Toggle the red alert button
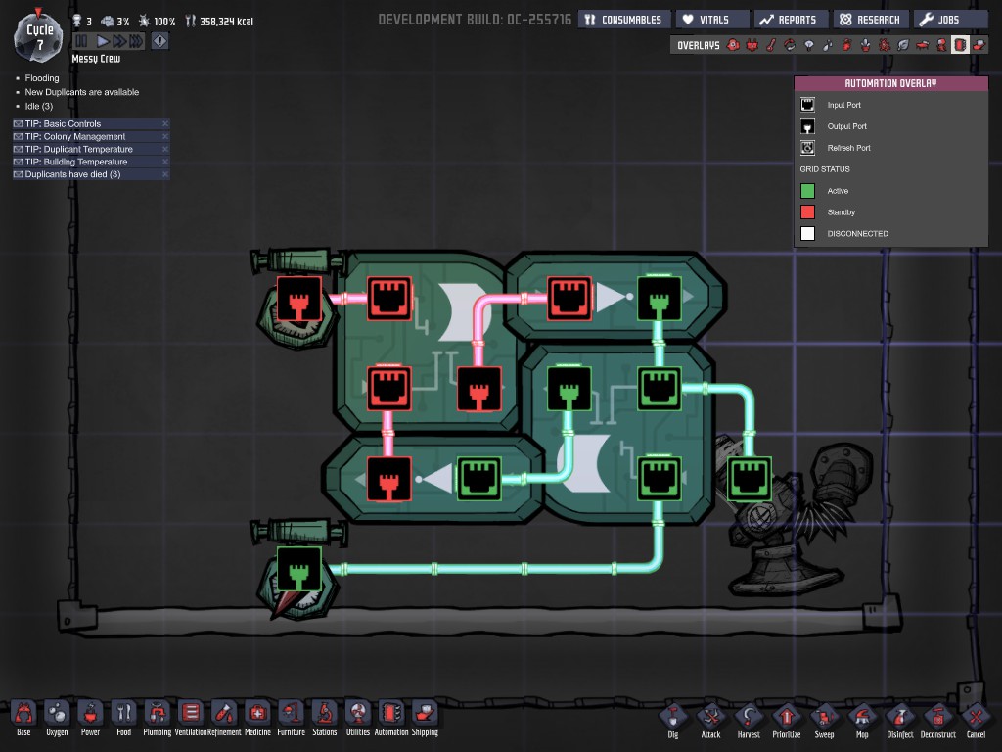Screen dimensions: 1002x752 (160, 41)
